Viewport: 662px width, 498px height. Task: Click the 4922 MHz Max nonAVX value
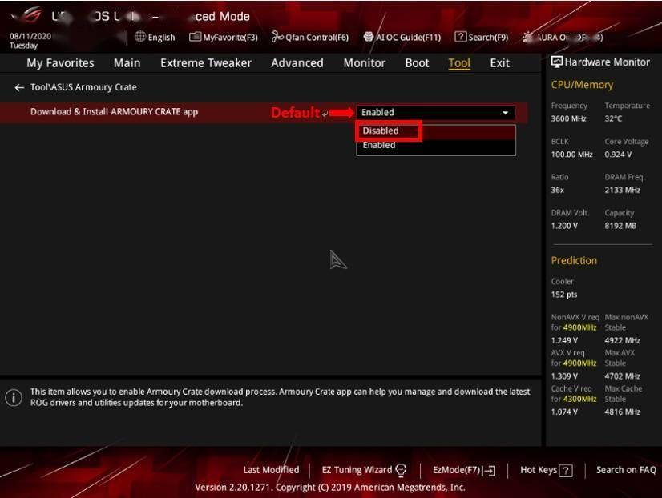[622, 341]
